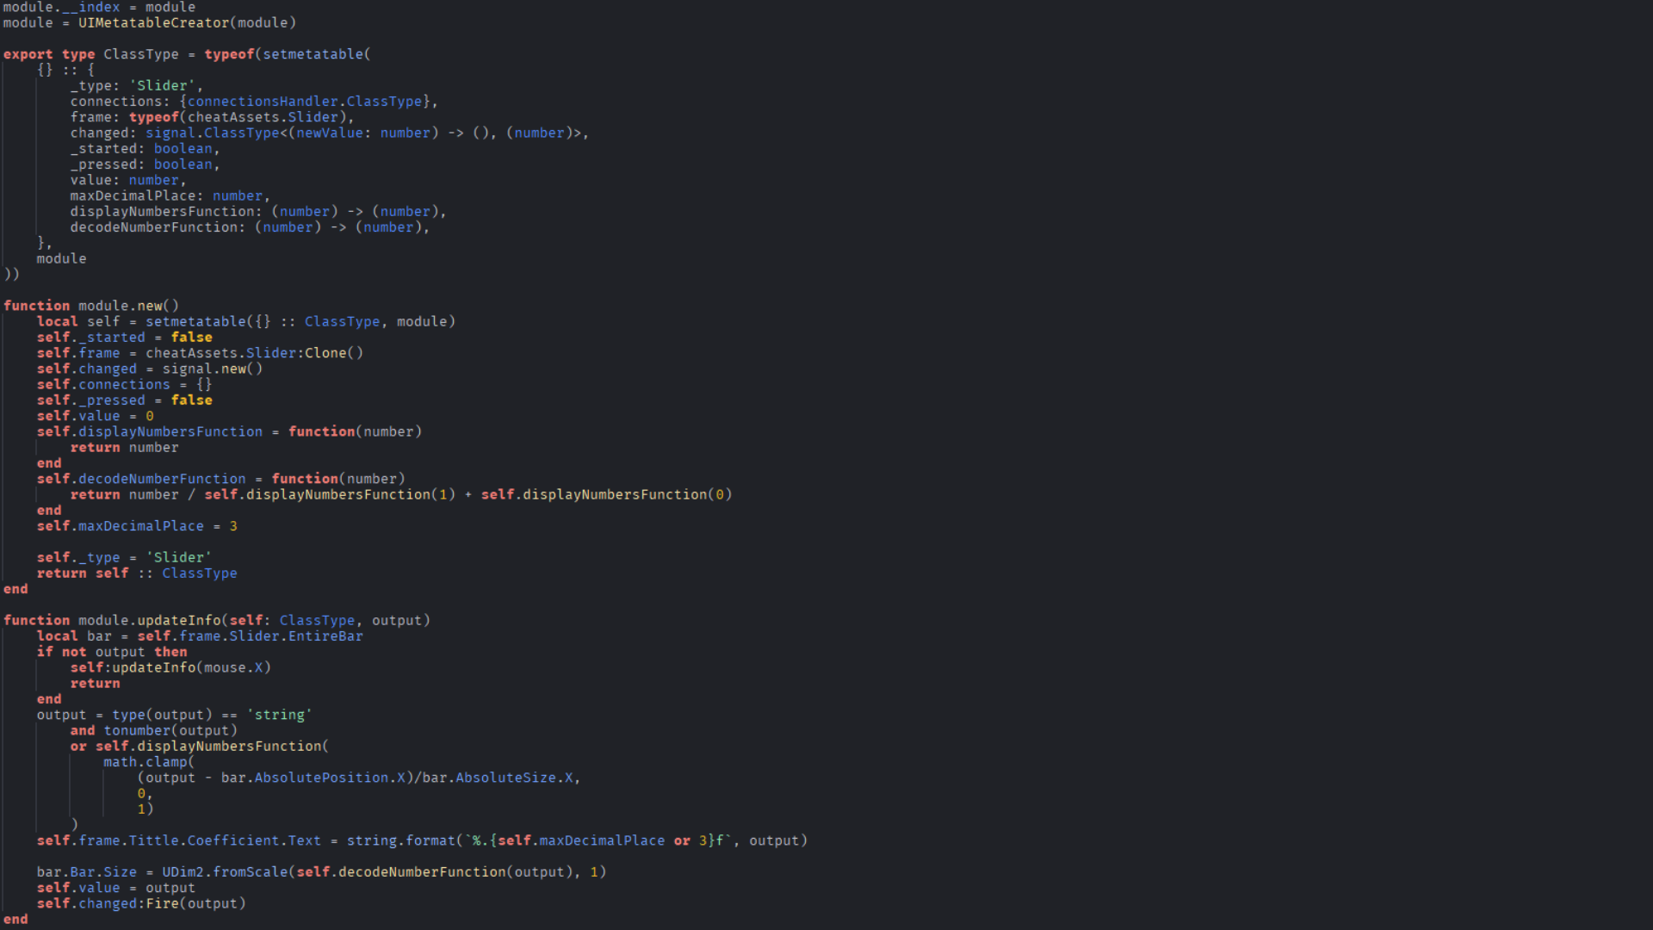This screenshot has height=930, width=1653.
Task: Click UDim2.fromScale in the Bar.Size line
Action: click(224, 872)
